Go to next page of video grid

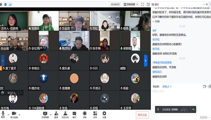146,59
